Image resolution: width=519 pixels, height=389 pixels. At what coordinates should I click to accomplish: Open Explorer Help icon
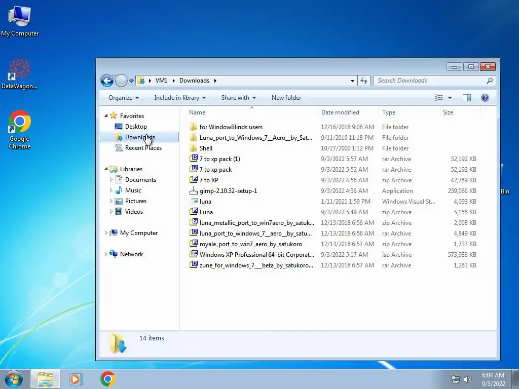point(485,98)
